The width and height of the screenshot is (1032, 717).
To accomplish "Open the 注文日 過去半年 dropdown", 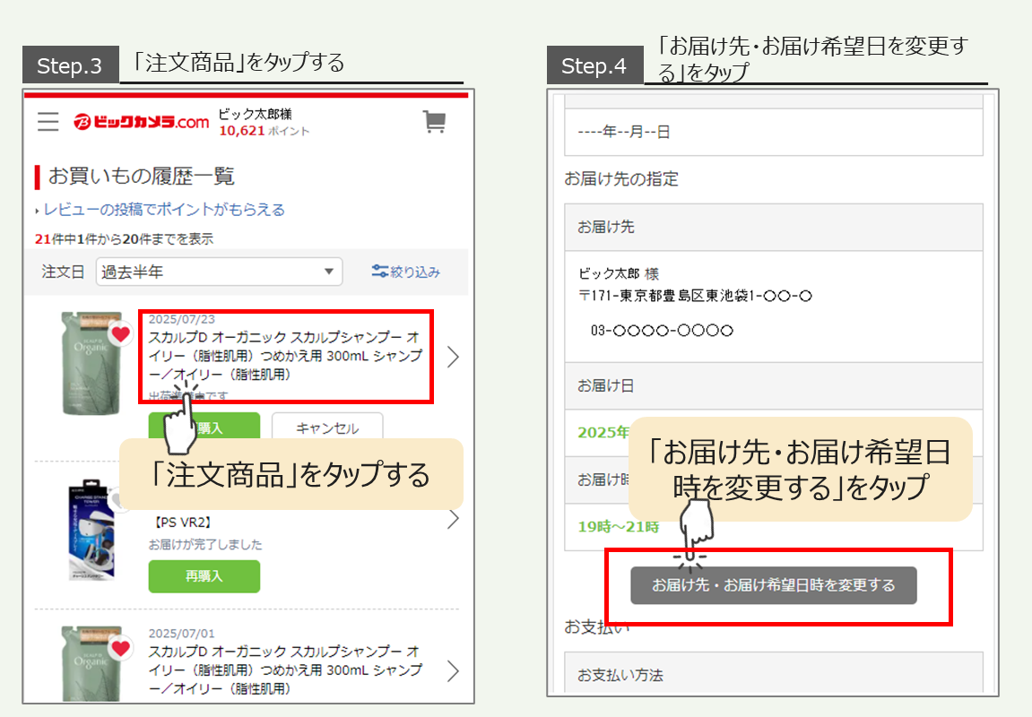I will [219, 272].
